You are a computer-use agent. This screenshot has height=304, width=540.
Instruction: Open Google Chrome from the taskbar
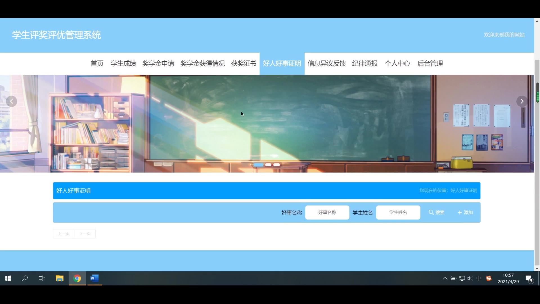[77, 278]
